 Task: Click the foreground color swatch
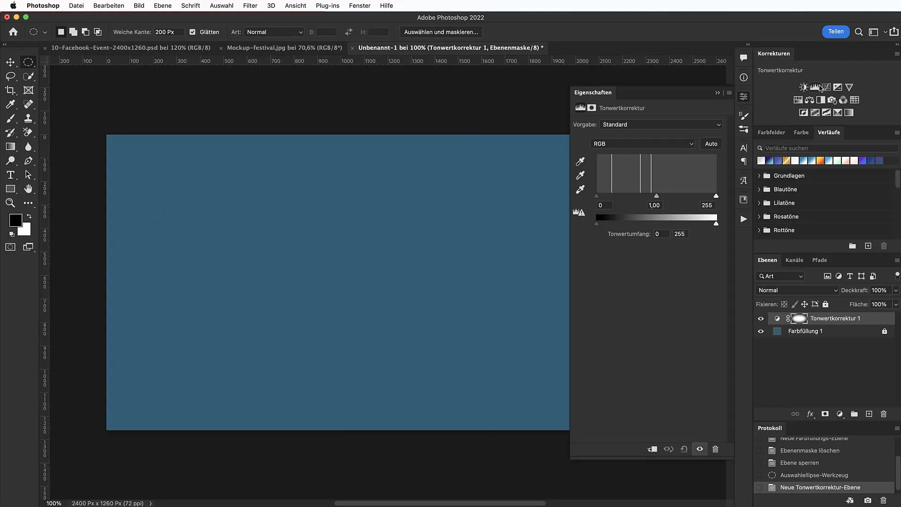coord(15,220)
